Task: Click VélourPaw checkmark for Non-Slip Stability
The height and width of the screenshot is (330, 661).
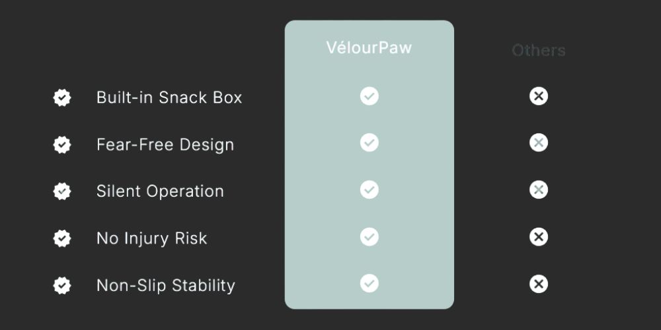Action: tap(369, 284)
